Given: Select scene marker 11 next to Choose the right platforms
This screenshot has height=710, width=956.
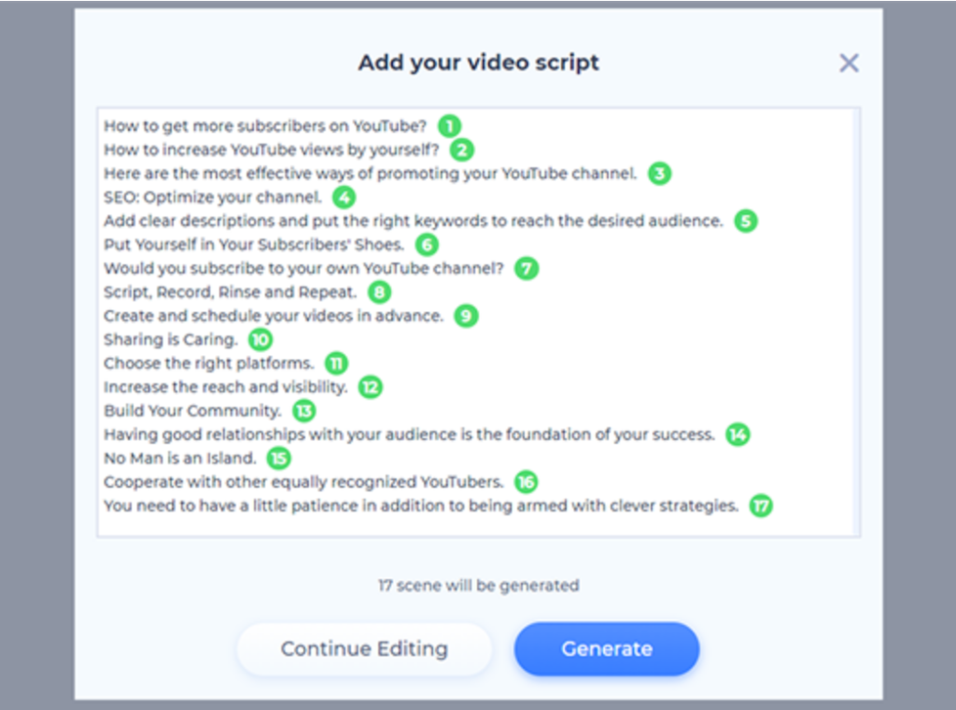Looking at the screenshot, I should point(335,363).
